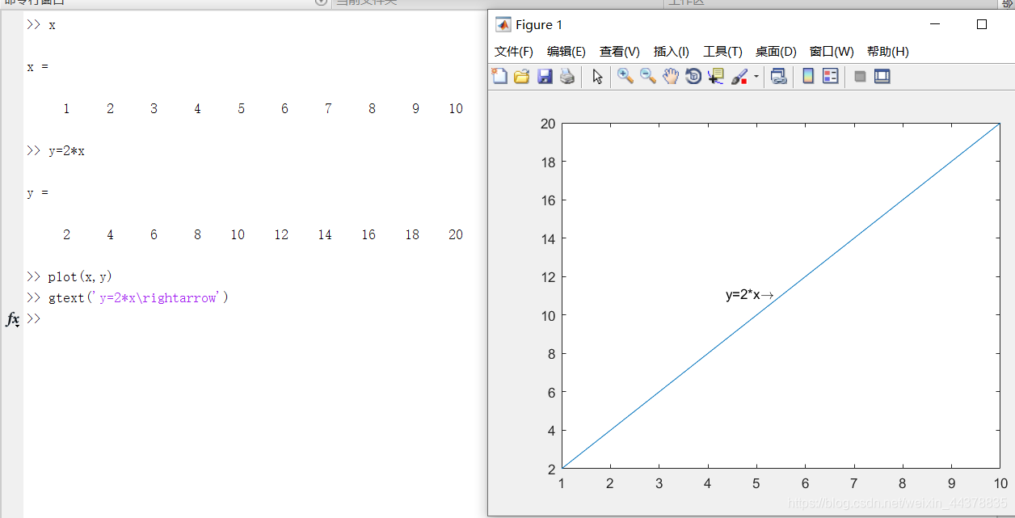Select the Pan hand tool
The width and height of the screenshot is (1015, 518).
tap(671, 76)
